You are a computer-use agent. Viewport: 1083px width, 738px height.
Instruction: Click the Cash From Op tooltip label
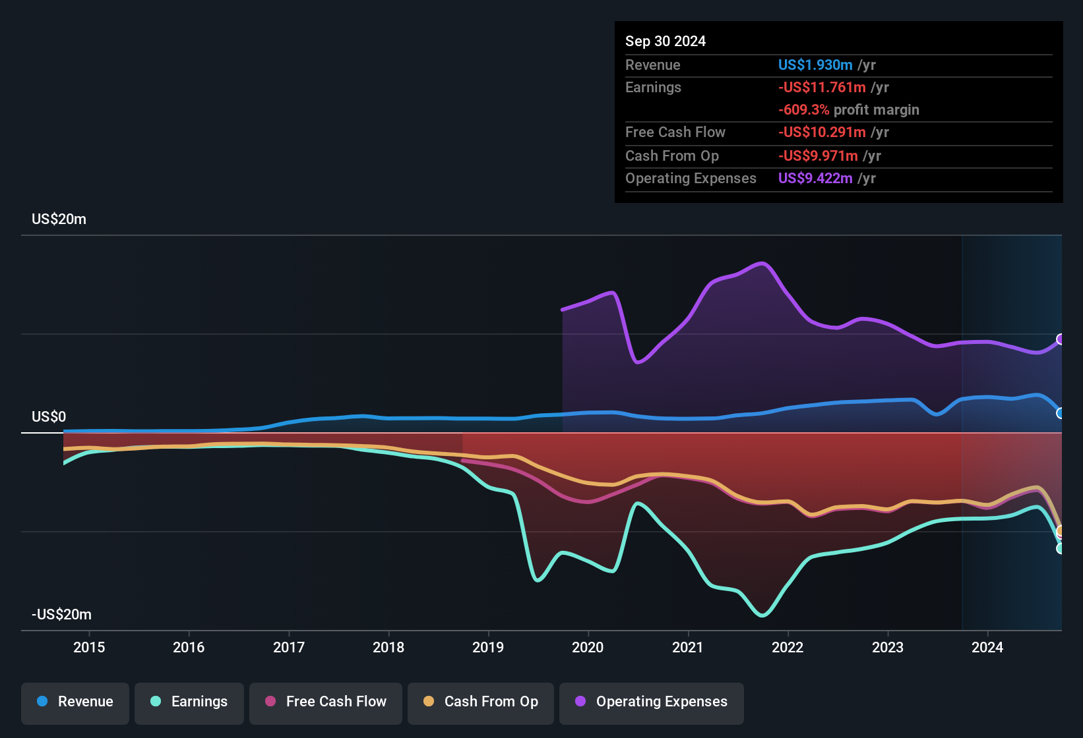(672, 156)
